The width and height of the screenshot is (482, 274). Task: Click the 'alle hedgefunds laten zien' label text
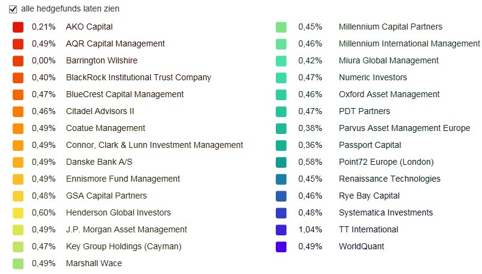(x=70, y=9)
